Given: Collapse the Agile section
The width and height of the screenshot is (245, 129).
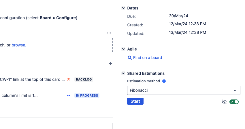Looking at the screenshot, I should point(123,49).
